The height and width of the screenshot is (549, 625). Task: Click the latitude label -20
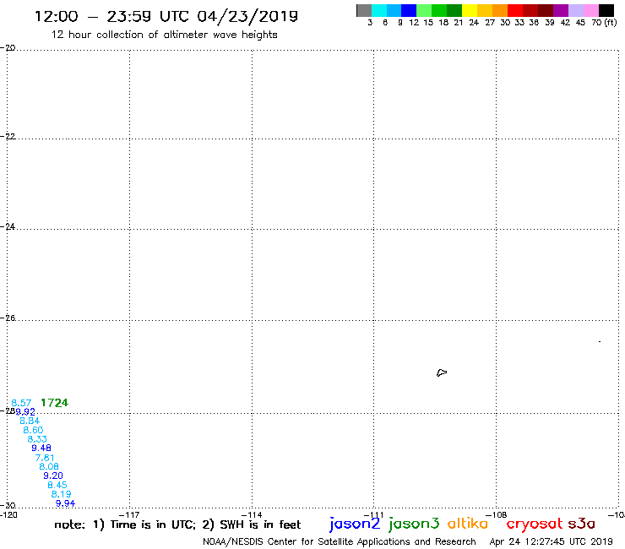[8, 48]
